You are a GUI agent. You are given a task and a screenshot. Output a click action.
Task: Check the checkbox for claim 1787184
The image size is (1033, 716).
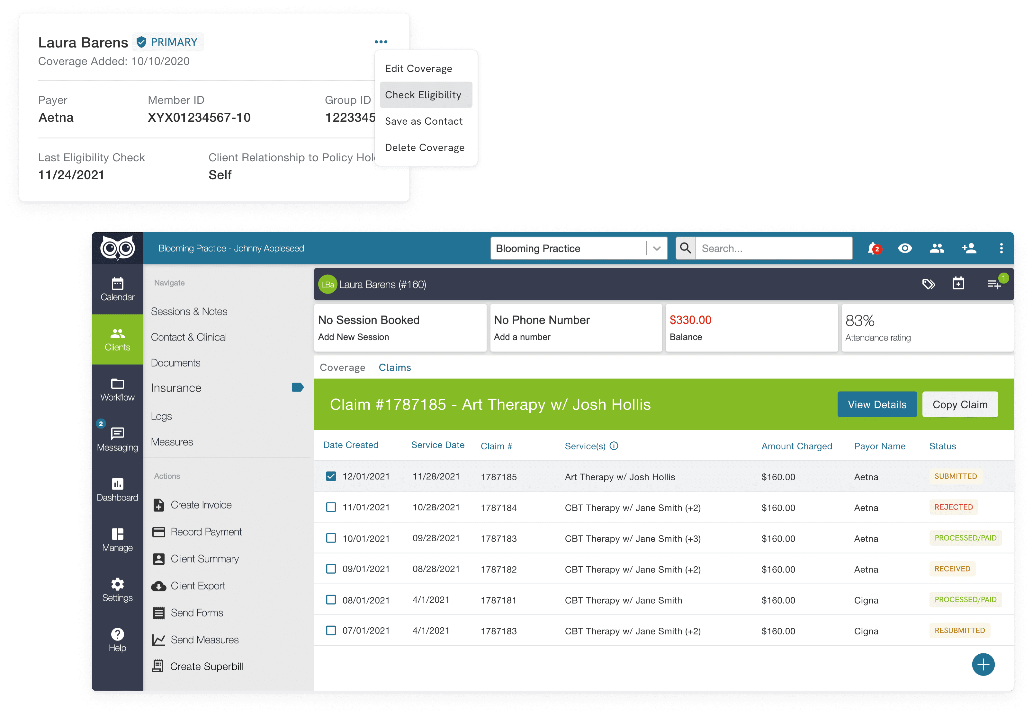point(331,507)
